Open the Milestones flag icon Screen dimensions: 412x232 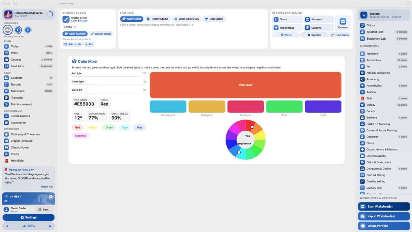[6, 91]
